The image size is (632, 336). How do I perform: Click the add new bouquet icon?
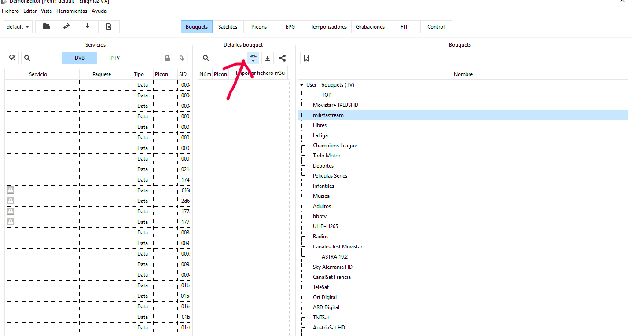pos(306,58)
